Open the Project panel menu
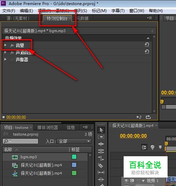 85,127
